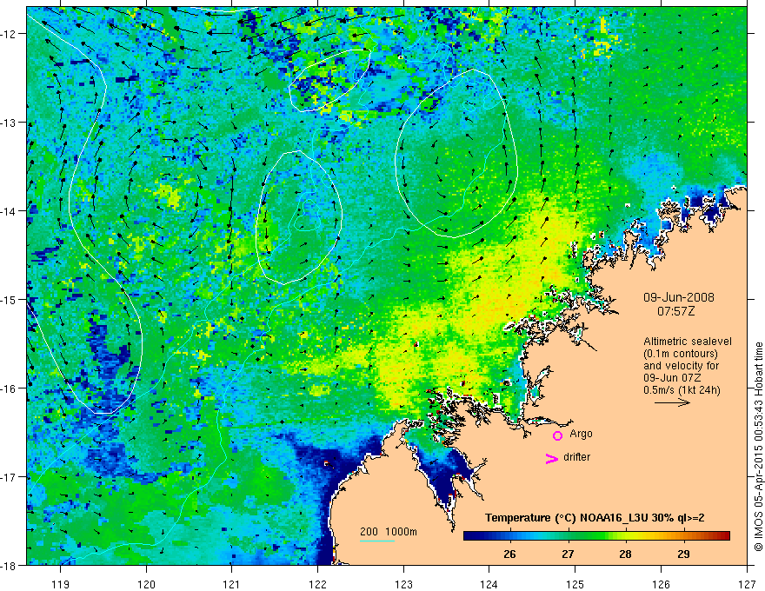Screen dimensions: 765x591
Task: Click the '(0.1m contours)' caption line
Action: point(681,354)
